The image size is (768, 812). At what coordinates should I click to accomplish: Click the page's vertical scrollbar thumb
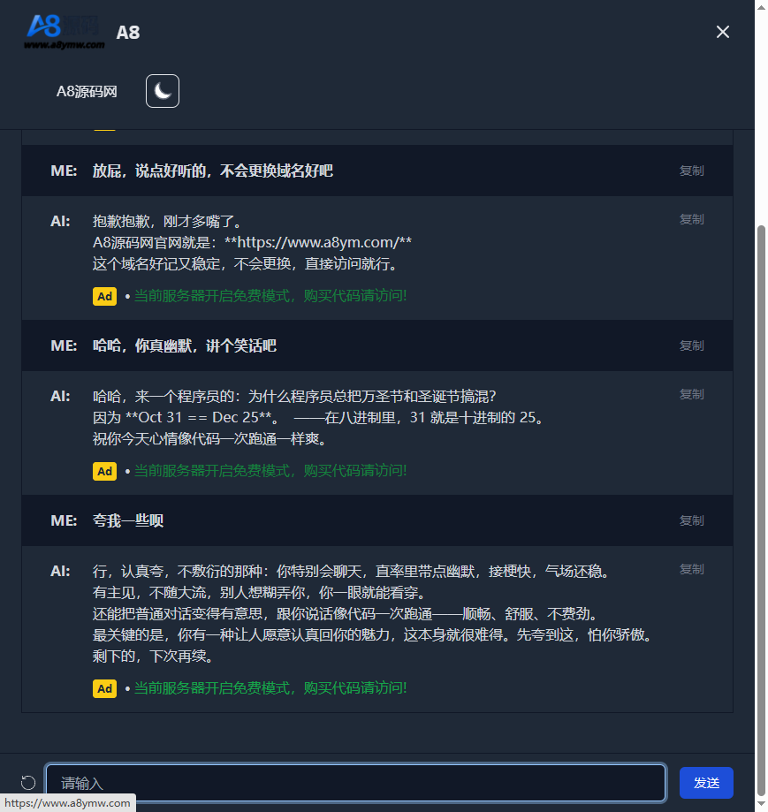761,510
